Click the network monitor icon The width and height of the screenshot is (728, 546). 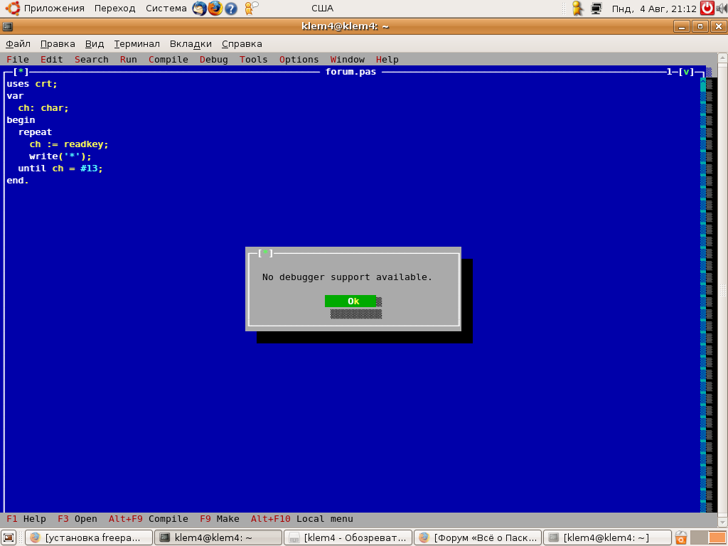coord(596,9)
